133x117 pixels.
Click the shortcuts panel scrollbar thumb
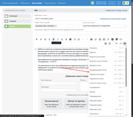pos(126,67)
